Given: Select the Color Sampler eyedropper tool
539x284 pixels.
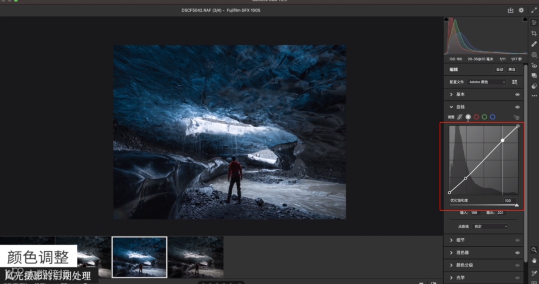Looking at the screenshot, I should [534, 273].
